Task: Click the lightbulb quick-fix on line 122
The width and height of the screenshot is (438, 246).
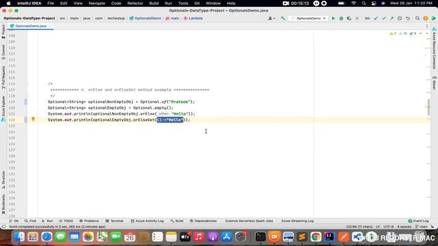Action: 33,119
